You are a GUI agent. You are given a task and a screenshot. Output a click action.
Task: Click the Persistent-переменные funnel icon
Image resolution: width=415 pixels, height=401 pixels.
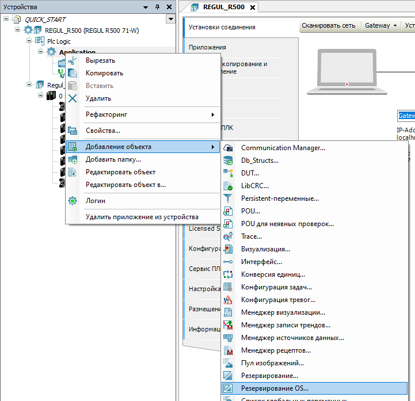click(229, 198)
